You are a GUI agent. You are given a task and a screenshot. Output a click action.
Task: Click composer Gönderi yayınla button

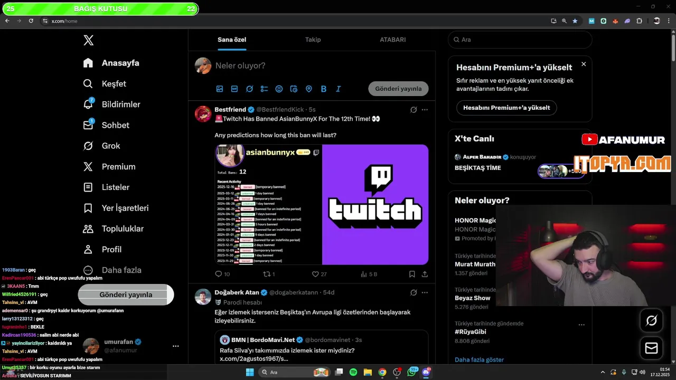click(398, 89)
